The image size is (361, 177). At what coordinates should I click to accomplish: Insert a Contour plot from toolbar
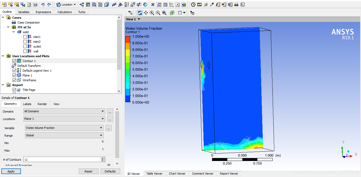point(88,5)
